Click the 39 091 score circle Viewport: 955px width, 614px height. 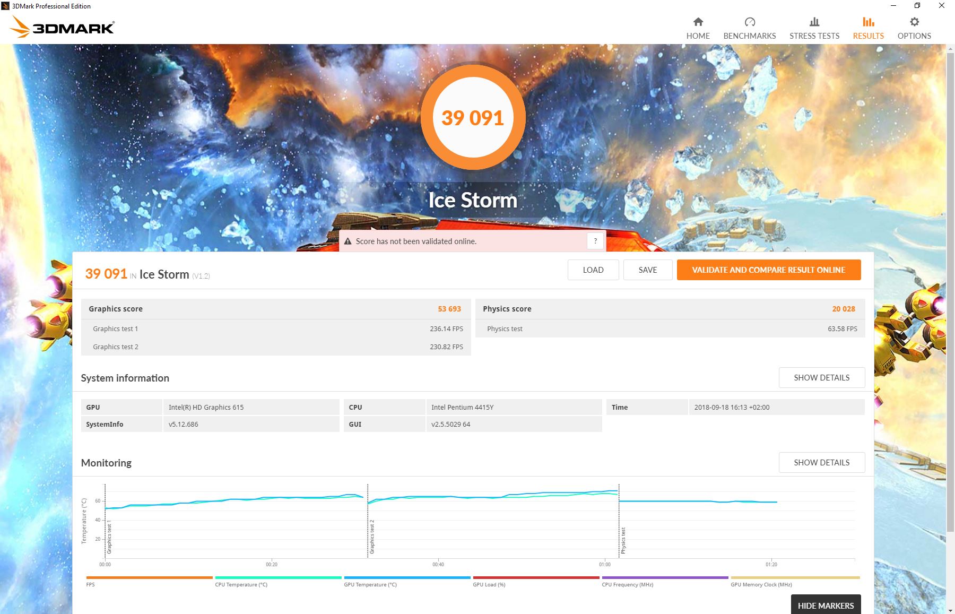point(473,117)
